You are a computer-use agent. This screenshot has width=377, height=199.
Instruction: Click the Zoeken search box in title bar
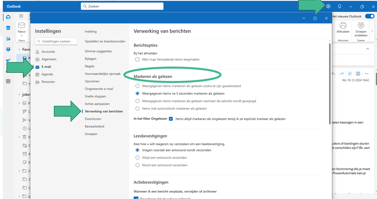tap(122, 6)
